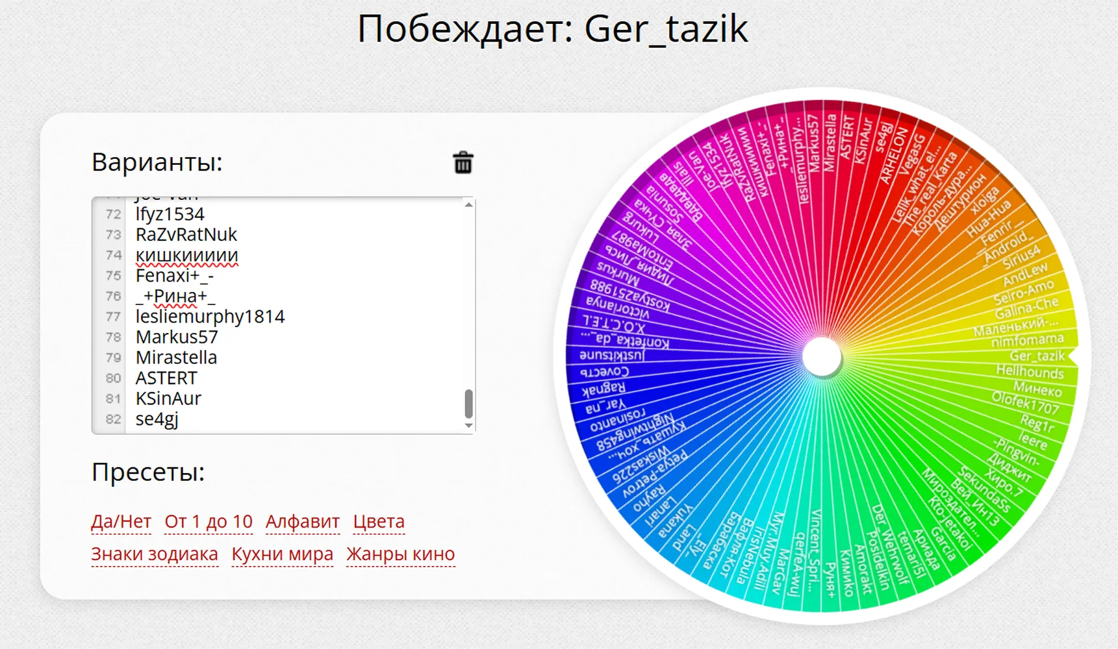The height and width of the screenshot is (649, 1118).
Task: Choose the От 1 до 10 preset
Action: click(209, 521)
